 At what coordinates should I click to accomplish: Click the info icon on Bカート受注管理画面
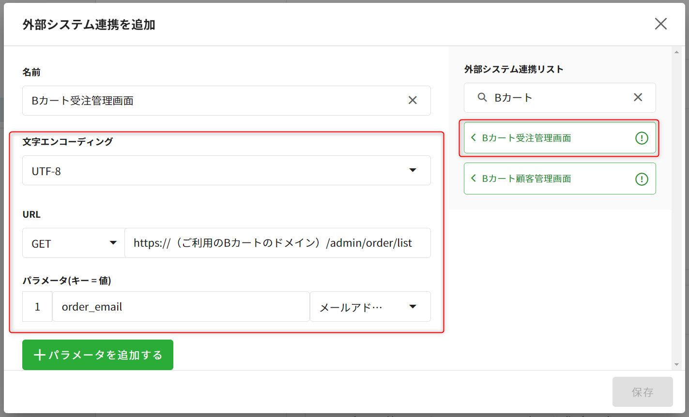point(641,138)
